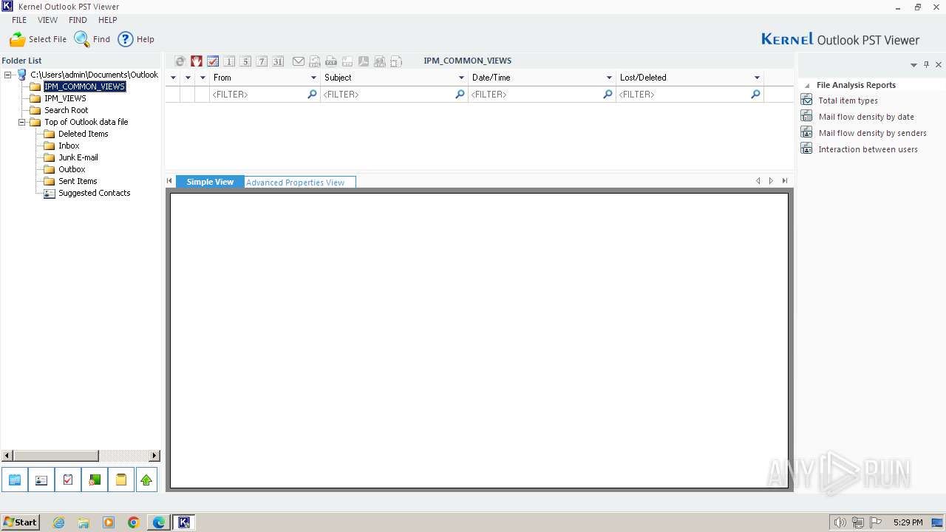Select the Outbox folder
The width and height of the screenshot is (946, 532).
click(72, 169)
